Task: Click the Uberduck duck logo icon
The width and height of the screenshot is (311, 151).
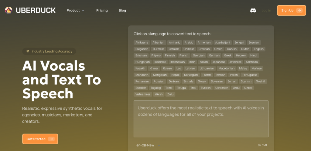Action: coord(9,10)
